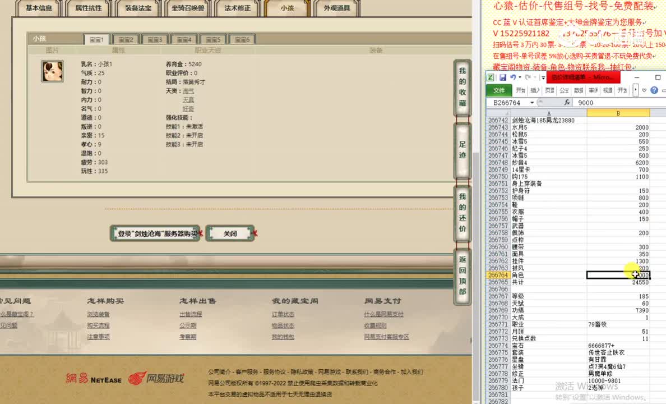This screenshot has height=404, width=666.
Task: Open the Excel 数据 ribbon tab
Action: point(579,90)
